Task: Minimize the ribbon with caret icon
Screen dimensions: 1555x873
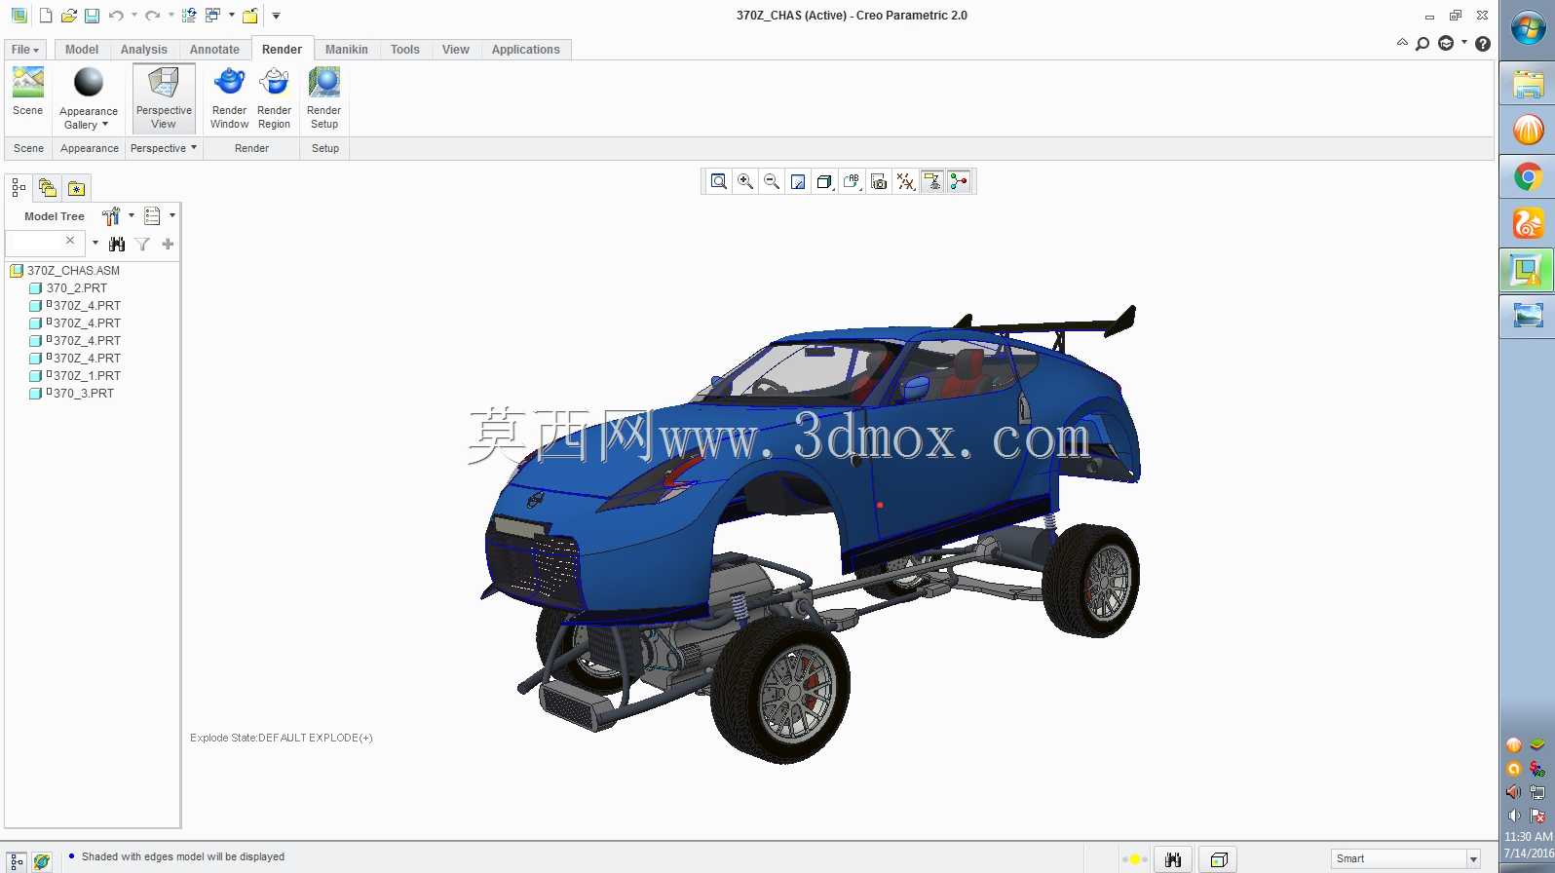Action: 1402,43
